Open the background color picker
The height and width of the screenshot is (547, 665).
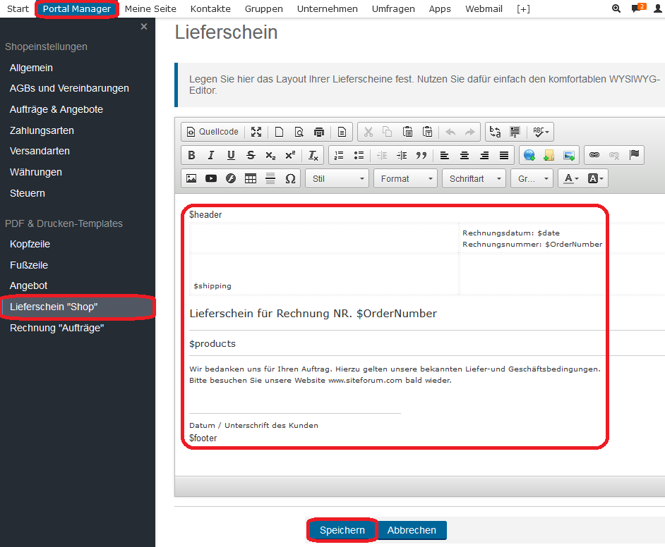pyautogui.click(x=595, y=178)
